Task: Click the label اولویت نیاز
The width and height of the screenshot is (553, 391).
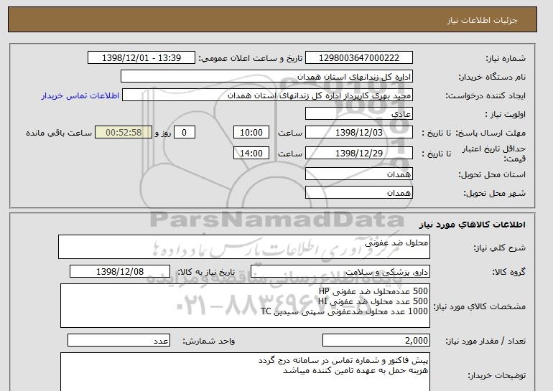Action: click(x=506, y=114)
